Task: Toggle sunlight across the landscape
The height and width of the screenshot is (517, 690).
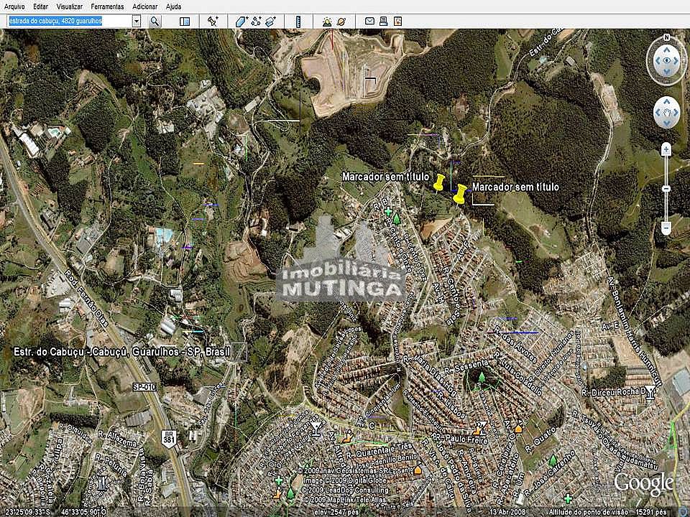Action: point(327,21)
